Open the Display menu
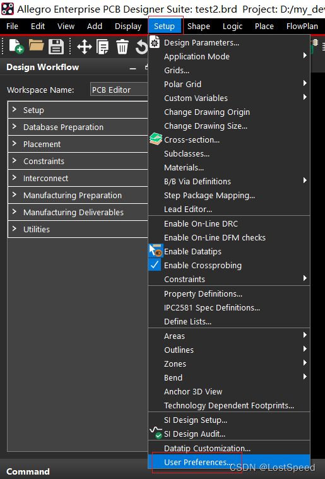This screenshot has height=479, width=325. [128, 27]
